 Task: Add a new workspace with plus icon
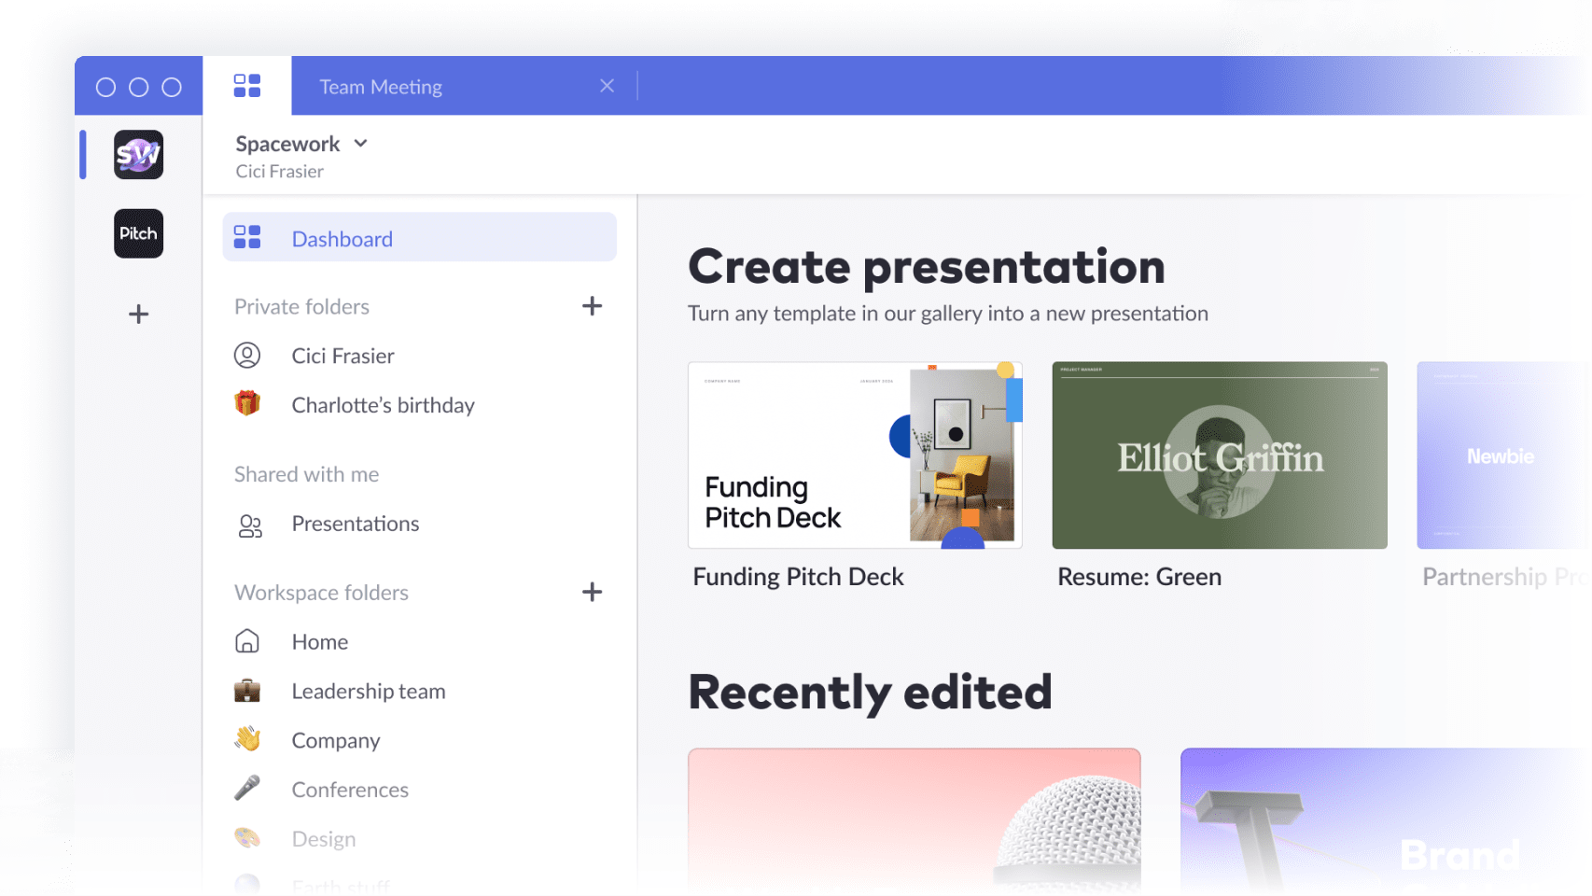[x=138, y=314]
